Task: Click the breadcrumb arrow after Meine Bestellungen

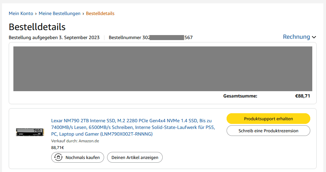Action: (x=83, y=14)
